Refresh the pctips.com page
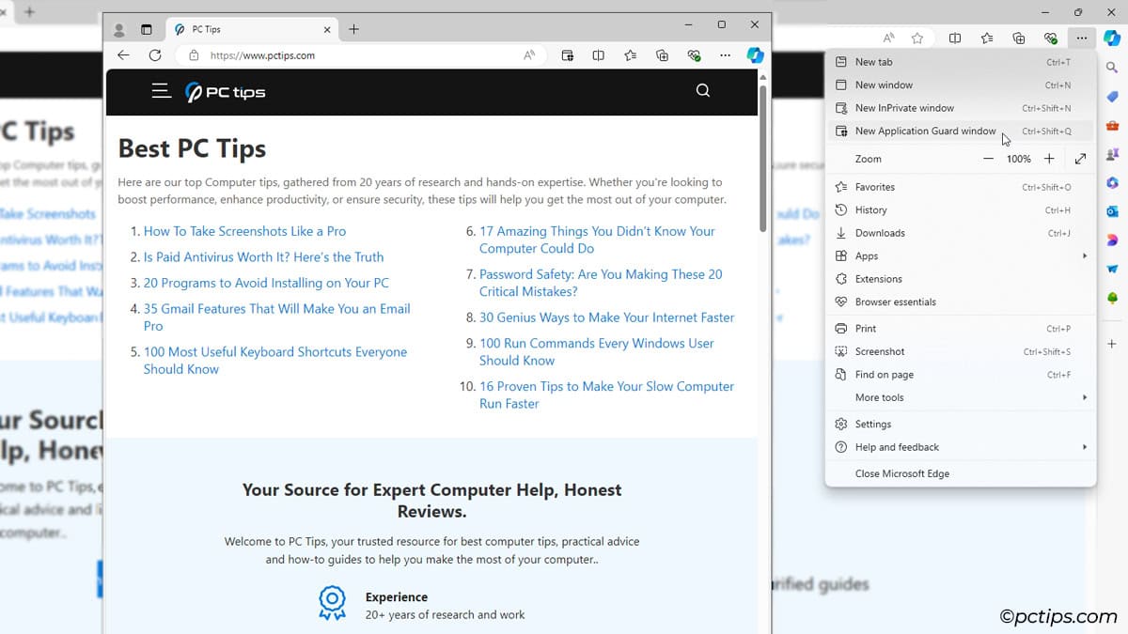 pyautogui.click(x=155, y=55)
